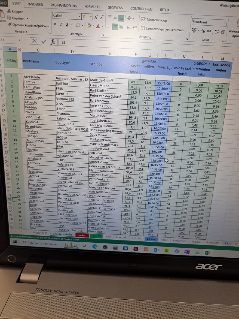Viewport: 239px width, 319px height.
Task: Click the Knippen (cut) scissors icon
Action: (x=8, y=11)
